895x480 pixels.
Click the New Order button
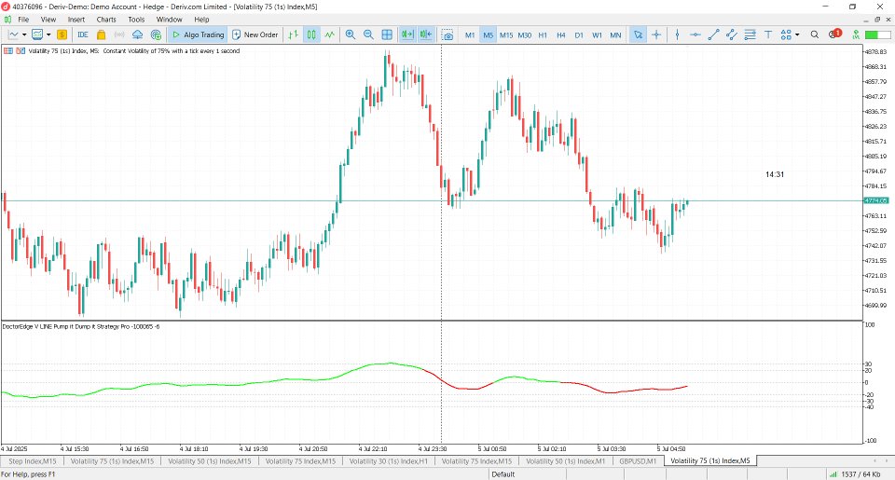pos(255,34)
